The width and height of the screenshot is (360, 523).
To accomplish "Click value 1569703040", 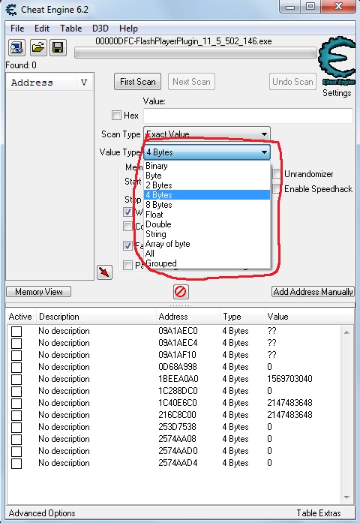I will click(x=289, y=379).
